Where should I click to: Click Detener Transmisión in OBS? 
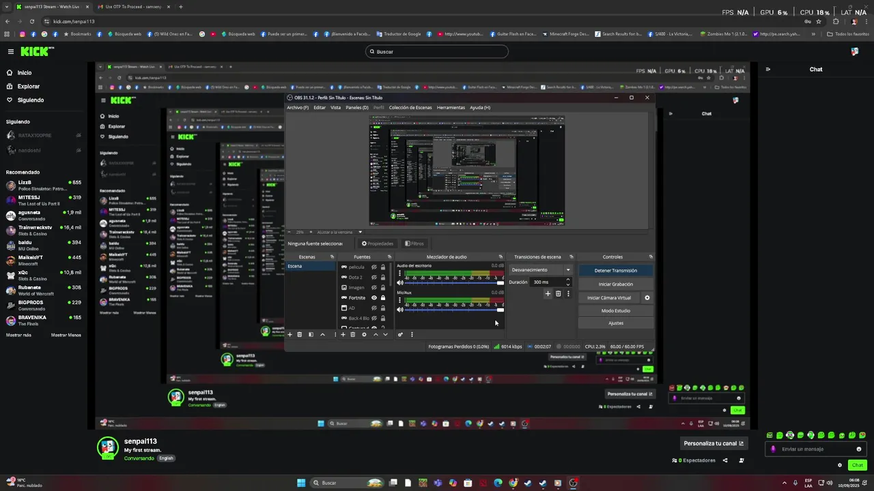click(x=615, y=271)
